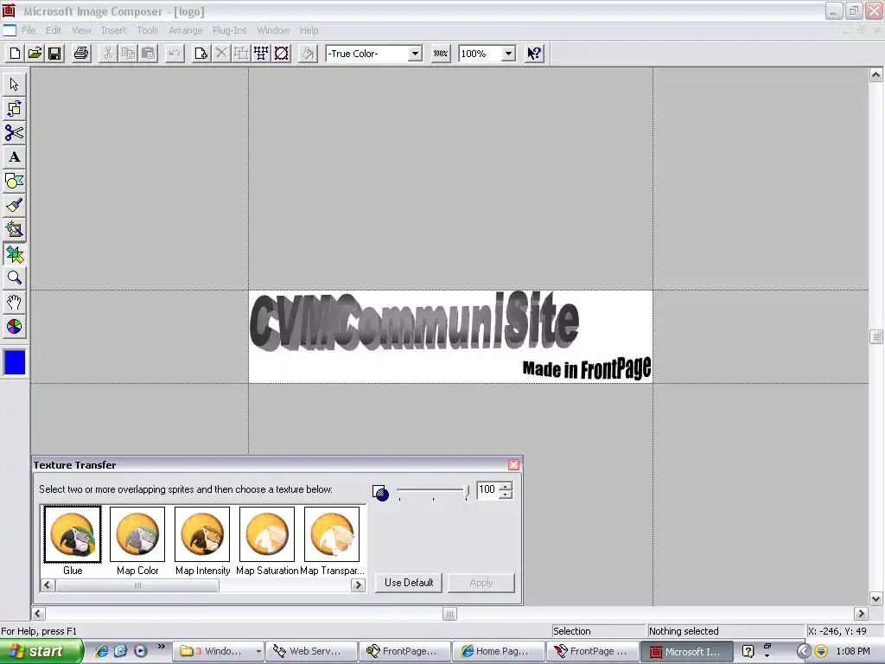Open the Plug-Ins menu

click(x=229, y=30)
